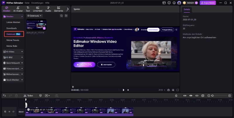Image resolution: width=234 pixels, height=118 pixels.
Task: Click the crop icon in player
Action: click(173, 90)
